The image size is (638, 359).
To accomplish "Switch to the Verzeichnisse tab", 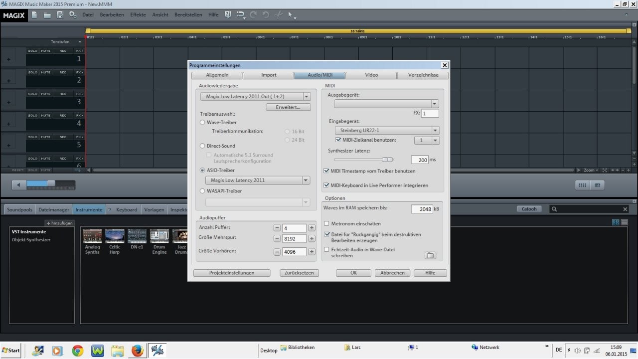I will coord(423,75).
